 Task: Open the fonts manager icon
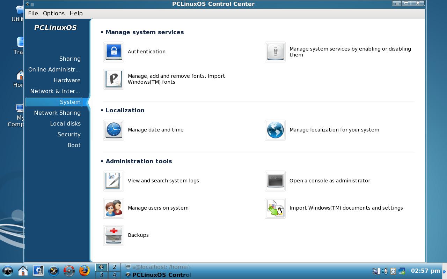tap(113, 79)
